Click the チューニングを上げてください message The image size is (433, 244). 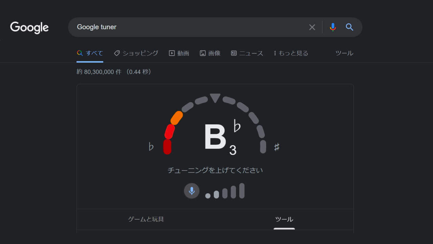click(215, 170)
